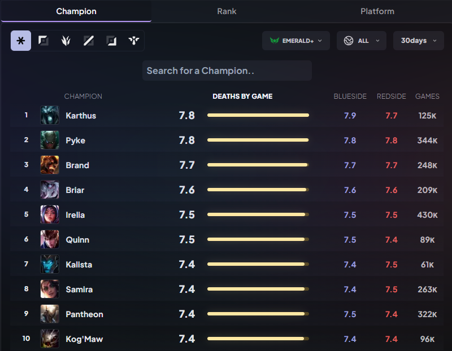452x351 pixels.
Task: Open the Briar champion name link
Action: point(75,190)
